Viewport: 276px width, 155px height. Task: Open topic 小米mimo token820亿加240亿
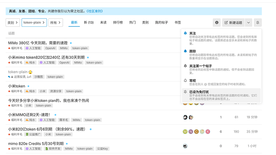click(46, 57)
